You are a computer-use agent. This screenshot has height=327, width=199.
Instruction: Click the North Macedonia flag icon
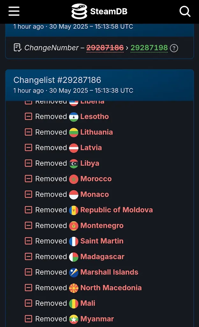pyautogui.click(x=74, y=288)
